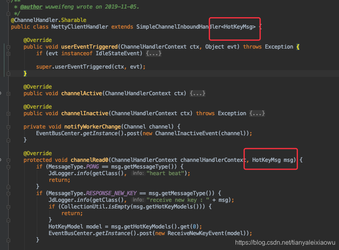Click the 'info:' parameter hint before "heart beat"
339x250 pixels.
click(x=138, y=173)
